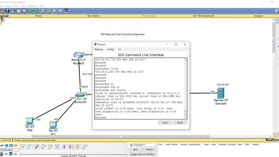Select the Serial DCE cable with clock
This screenshot has height=157, width=279.
click(71, 147)
